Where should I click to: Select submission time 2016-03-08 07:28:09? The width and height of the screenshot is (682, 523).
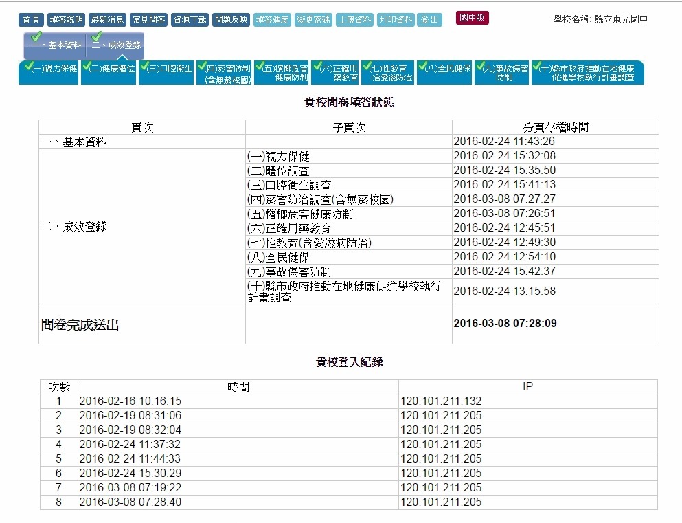505,323
